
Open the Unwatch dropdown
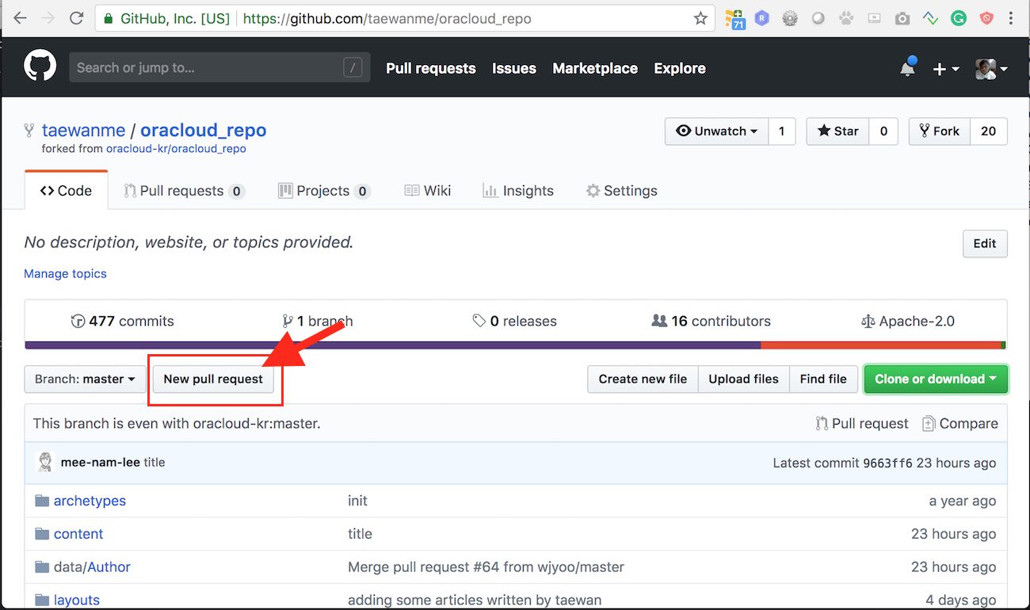pos(717,132)
